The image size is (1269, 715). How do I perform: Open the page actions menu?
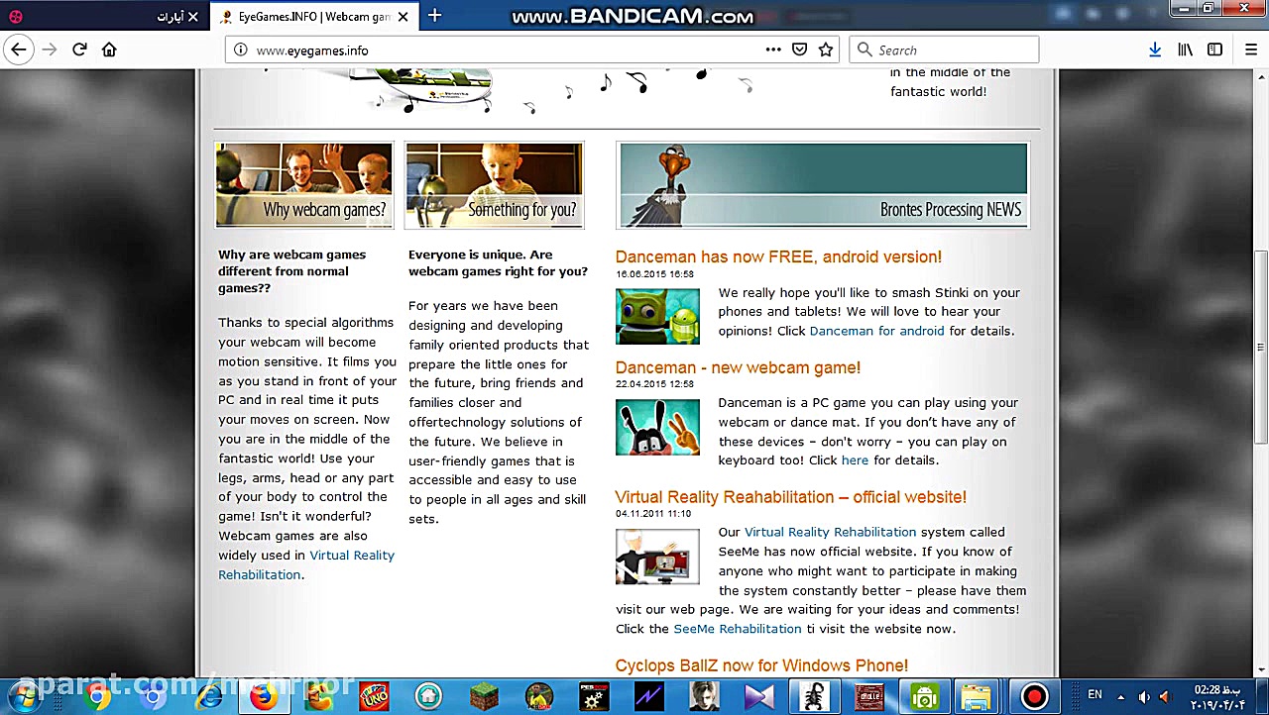pos(773,50)
